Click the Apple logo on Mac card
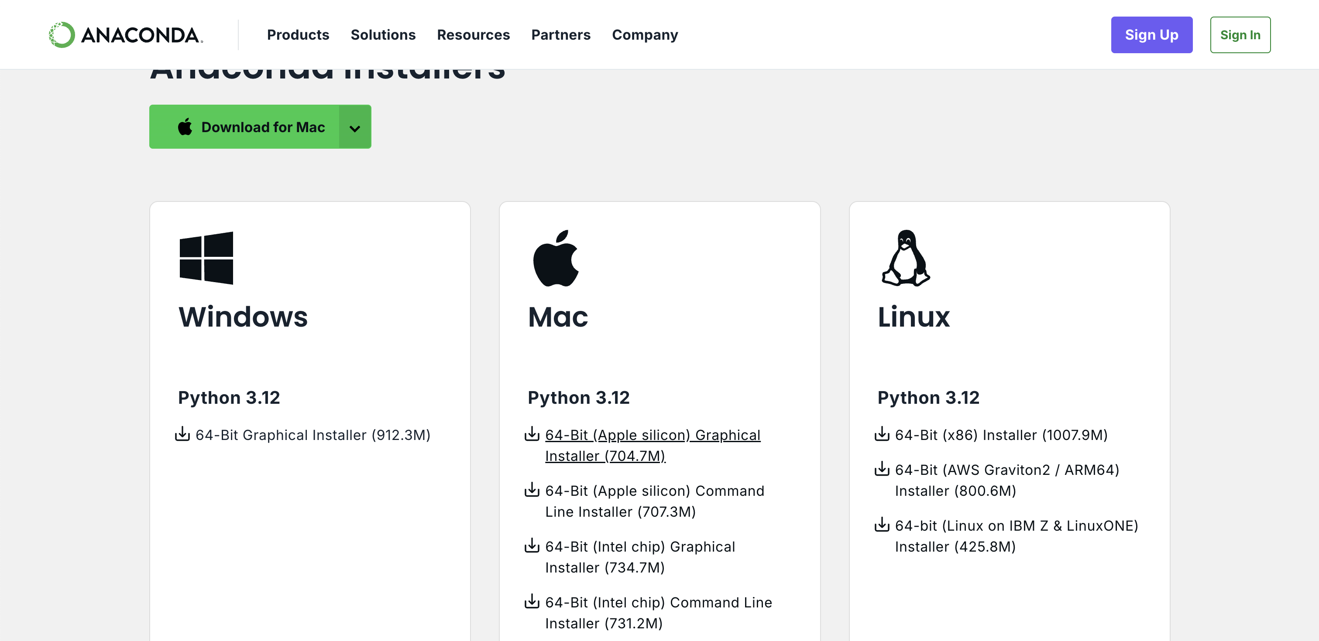The height and width of the screenshot is (641, 1319). [x=556, y=258]
